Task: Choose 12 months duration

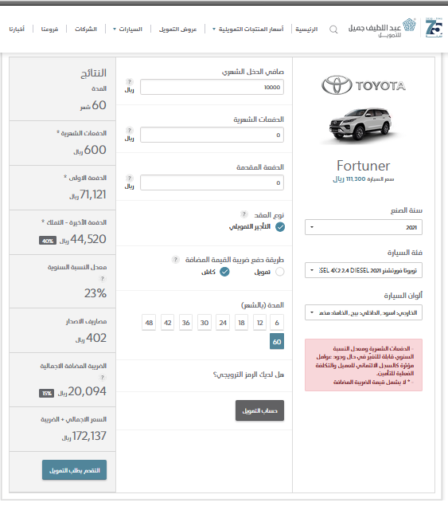Action: [260, 323]
